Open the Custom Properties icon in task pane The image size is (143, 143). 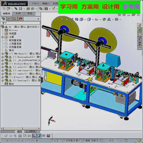(x=140, y=48)
